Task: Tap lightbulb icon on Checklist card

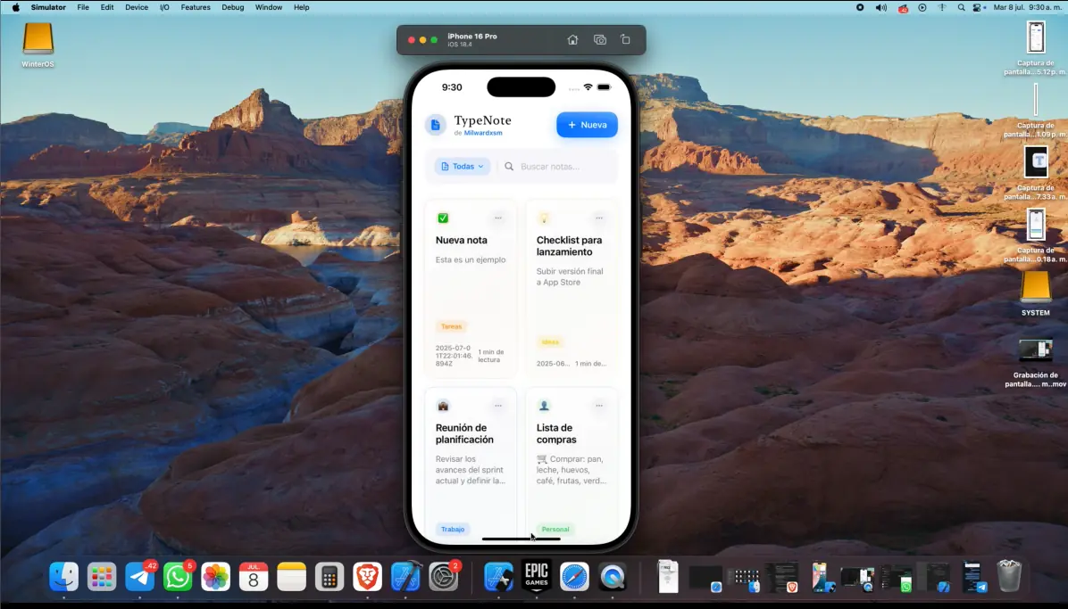Action: [x=544, y=218]
